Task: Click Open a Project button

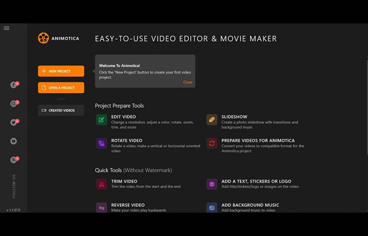Action: (61, 88)
